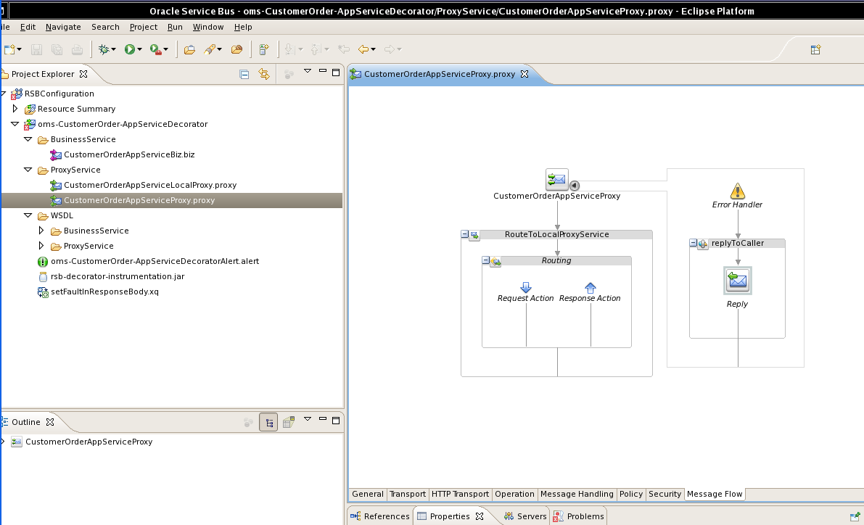Expand the BusinessService folder under WSDL

(x=41, y=231)
